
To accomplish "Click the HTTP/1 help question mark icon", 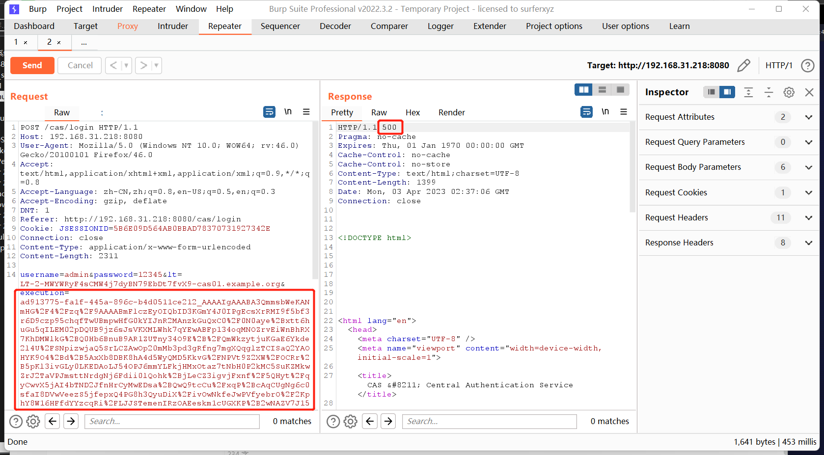I will (807, 65).
